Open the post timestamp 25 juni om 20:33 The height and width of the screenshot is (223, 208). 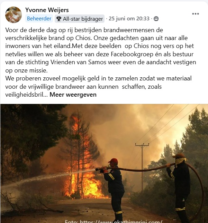tap(129, 19)
